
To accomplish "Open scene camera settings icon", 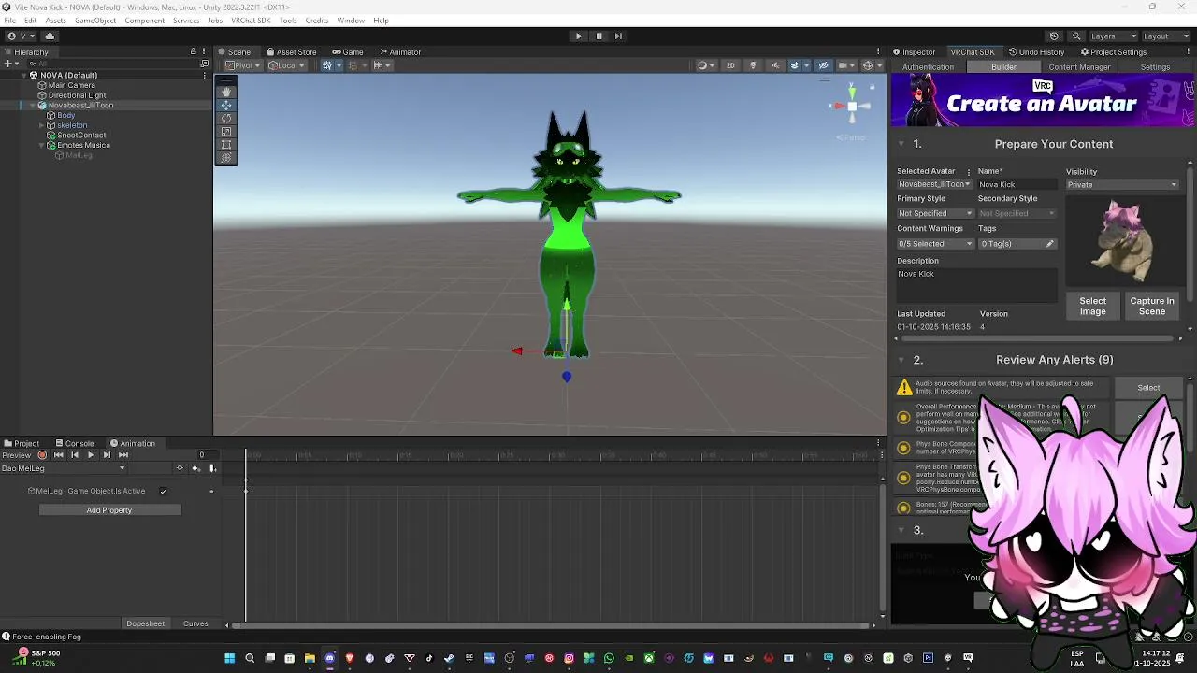I will (845, 65).
